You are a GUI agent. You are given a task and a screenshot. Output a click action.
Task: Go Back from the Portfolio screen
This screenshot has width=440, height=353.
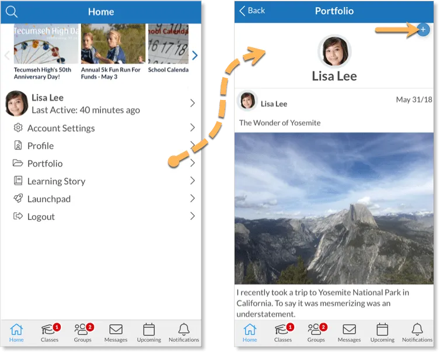[x=252, y=11]
